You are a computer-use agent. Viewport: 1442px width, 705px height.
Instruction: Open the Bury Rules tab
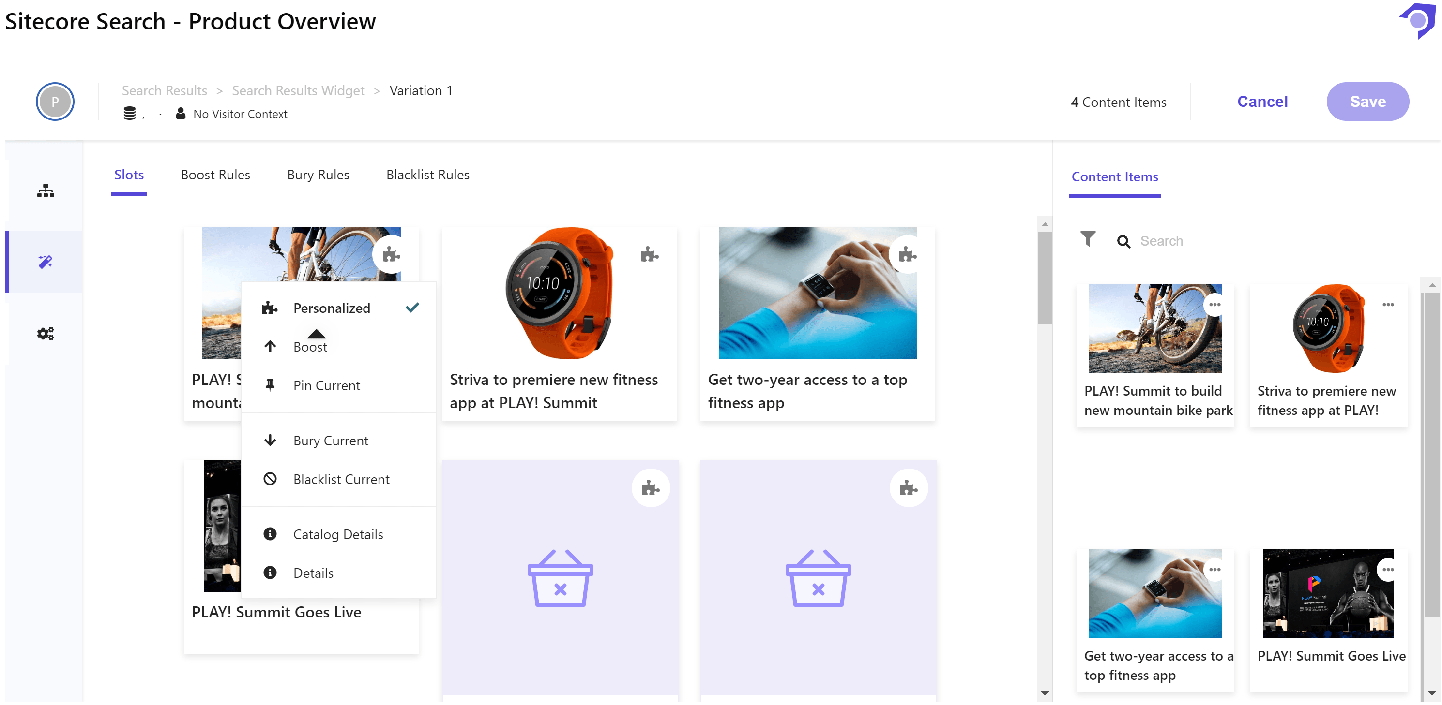(x=318, y=175)
